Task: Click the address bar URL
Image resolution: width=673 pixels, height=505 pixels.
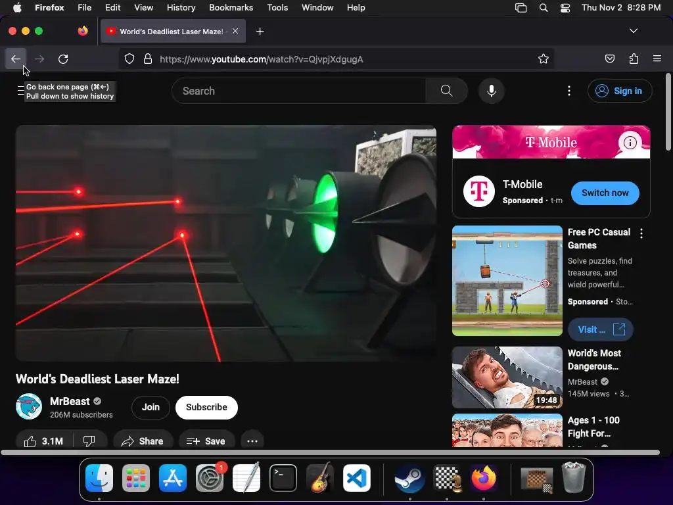Action: (x=262, y=59)
